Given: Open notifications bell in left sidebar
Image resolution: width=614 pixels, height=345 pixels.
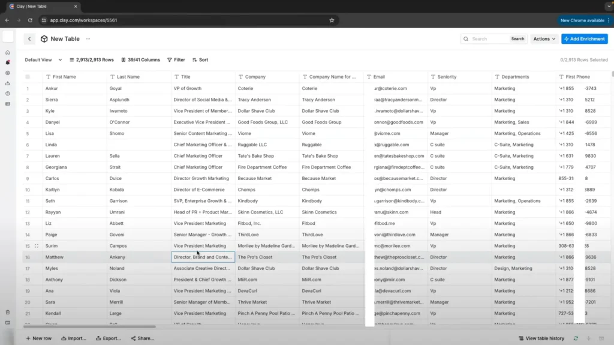Looking at the screenshot, I should [x=7, y=62].
